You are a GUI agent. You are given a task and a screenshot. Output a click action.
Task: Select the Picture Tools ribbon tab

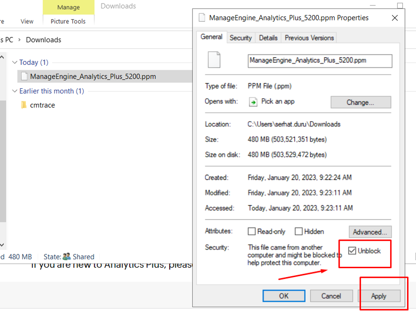pos(68,21)
